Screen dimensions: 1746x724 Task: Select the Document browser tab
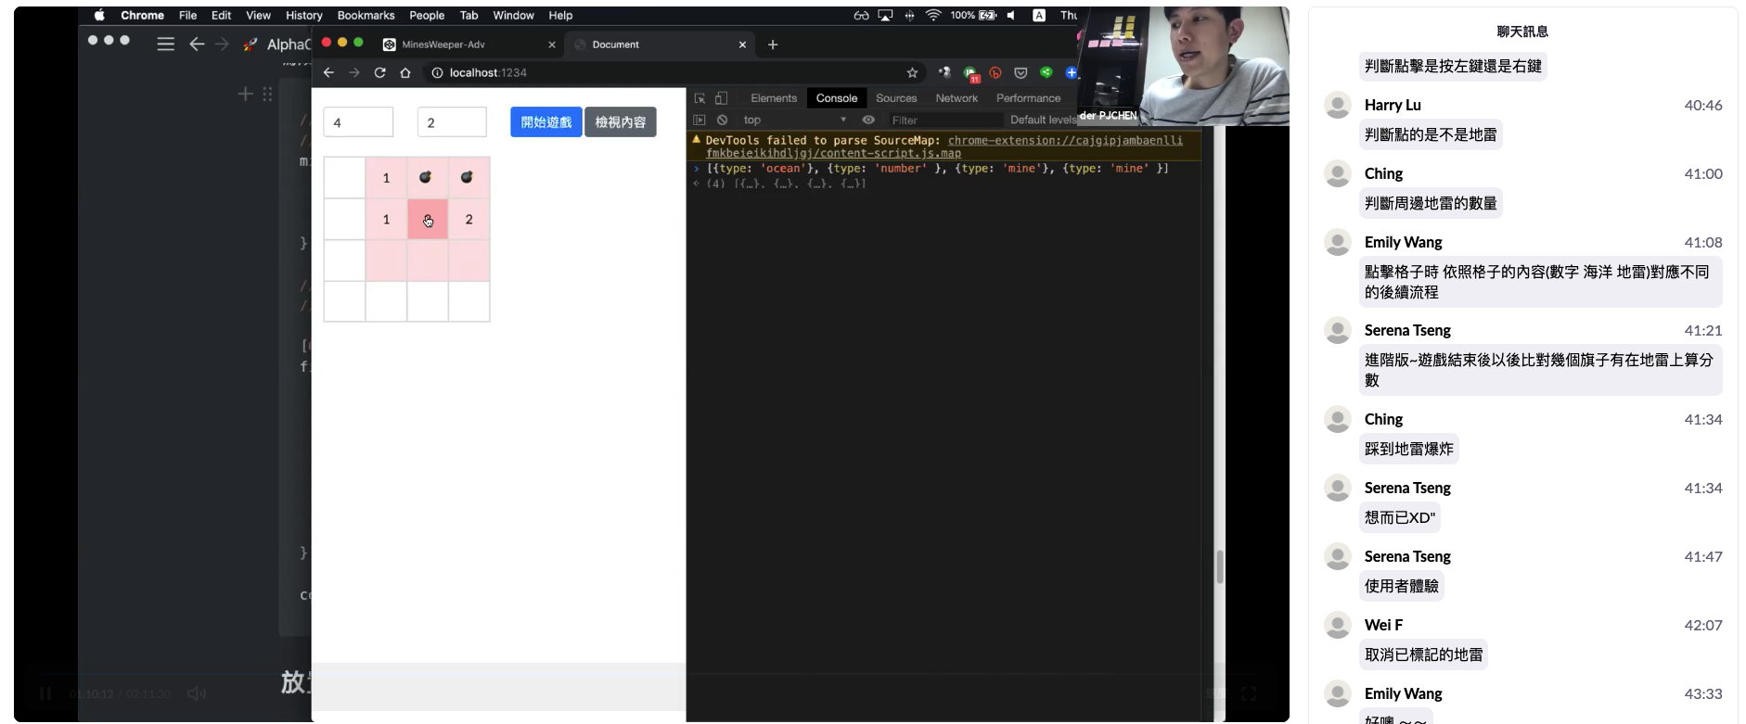pos(659,44)
